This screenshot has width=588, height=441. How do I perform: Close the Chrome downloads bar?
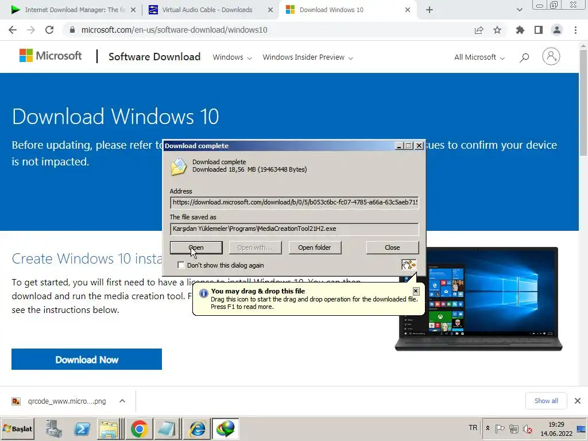point(578,401)
